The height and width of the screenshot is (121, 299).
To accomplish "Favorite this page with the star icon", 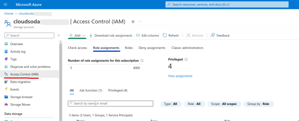I will point(133,22).
